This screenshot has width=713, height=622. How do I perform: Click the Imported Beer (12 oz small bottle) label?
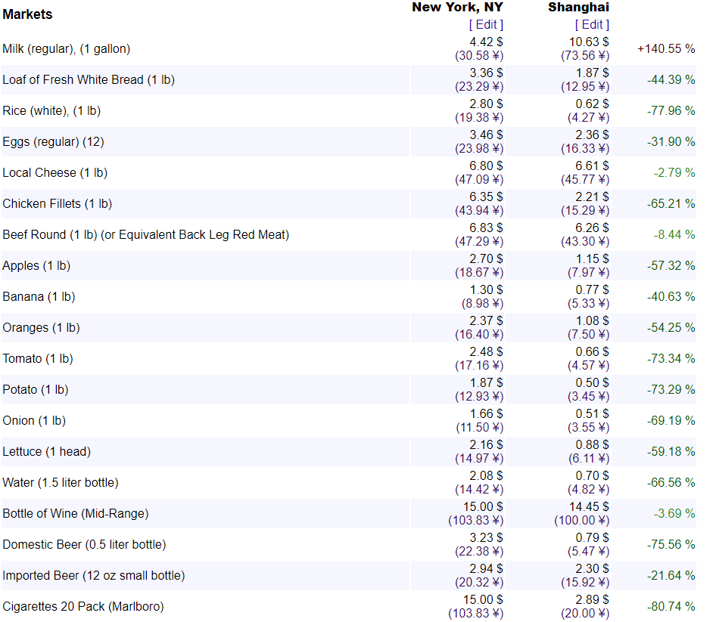(x=93, y=576)
